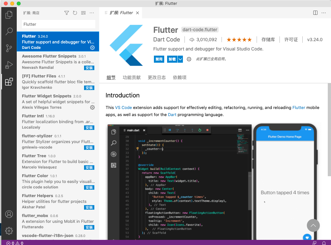Split the editor to the right
Viewport: 331px width, 245px height.
[315, 13]
